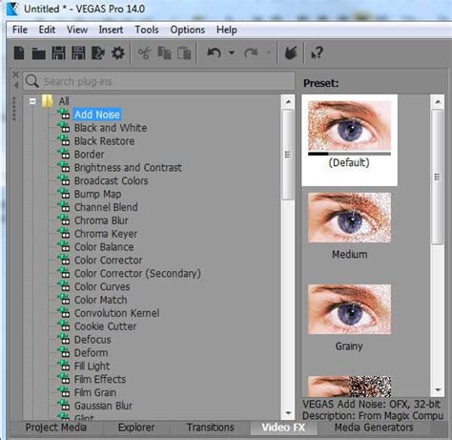Select Color Corrector (Secondary) effect

pyautogui.click(x=137, y=273)
